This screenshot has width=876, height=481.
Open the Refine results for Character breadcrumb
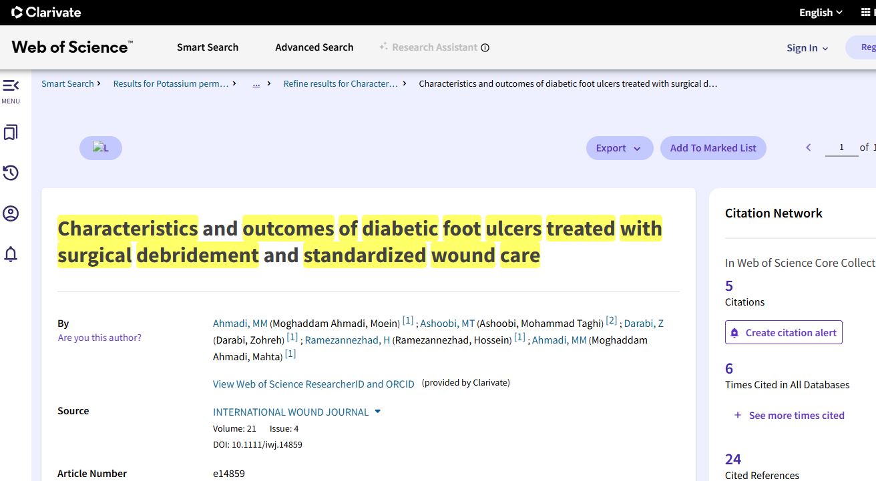click(341, 83)
